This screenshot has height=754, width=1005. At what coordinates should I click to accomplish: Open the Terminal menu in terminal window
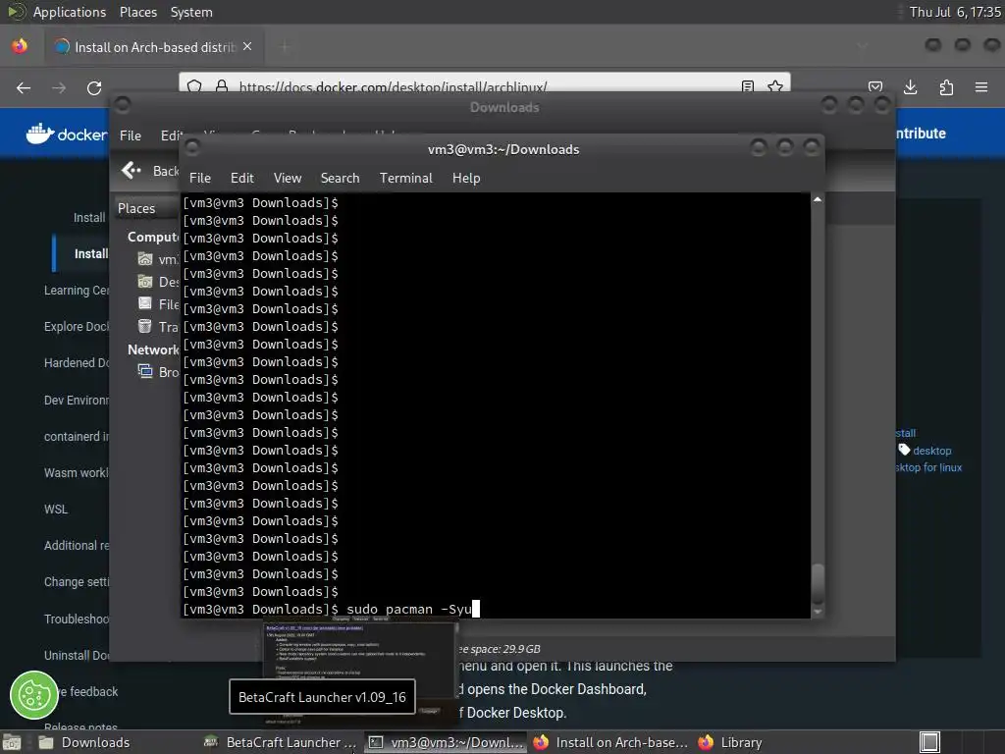pyautogui.click(x=405, y=178)
